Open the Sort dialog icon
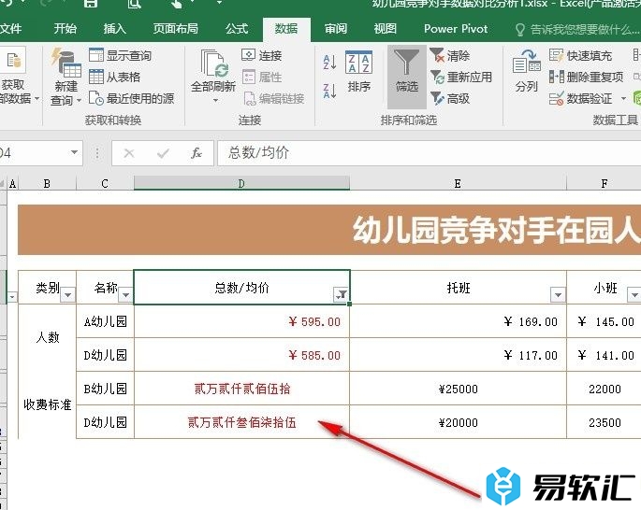Image resolution: width=641 pixels, height=510 pixels. click(x=359, y=71)
